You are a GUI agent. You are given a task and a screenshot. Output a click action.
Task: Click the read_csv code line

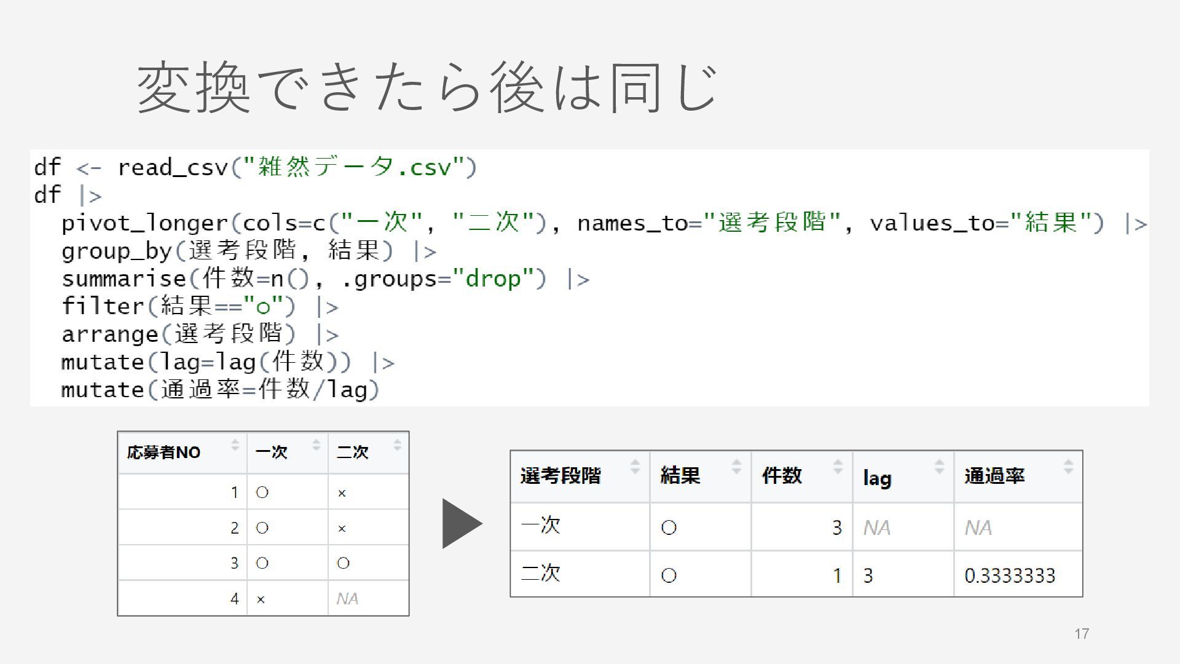pos(256,167)
